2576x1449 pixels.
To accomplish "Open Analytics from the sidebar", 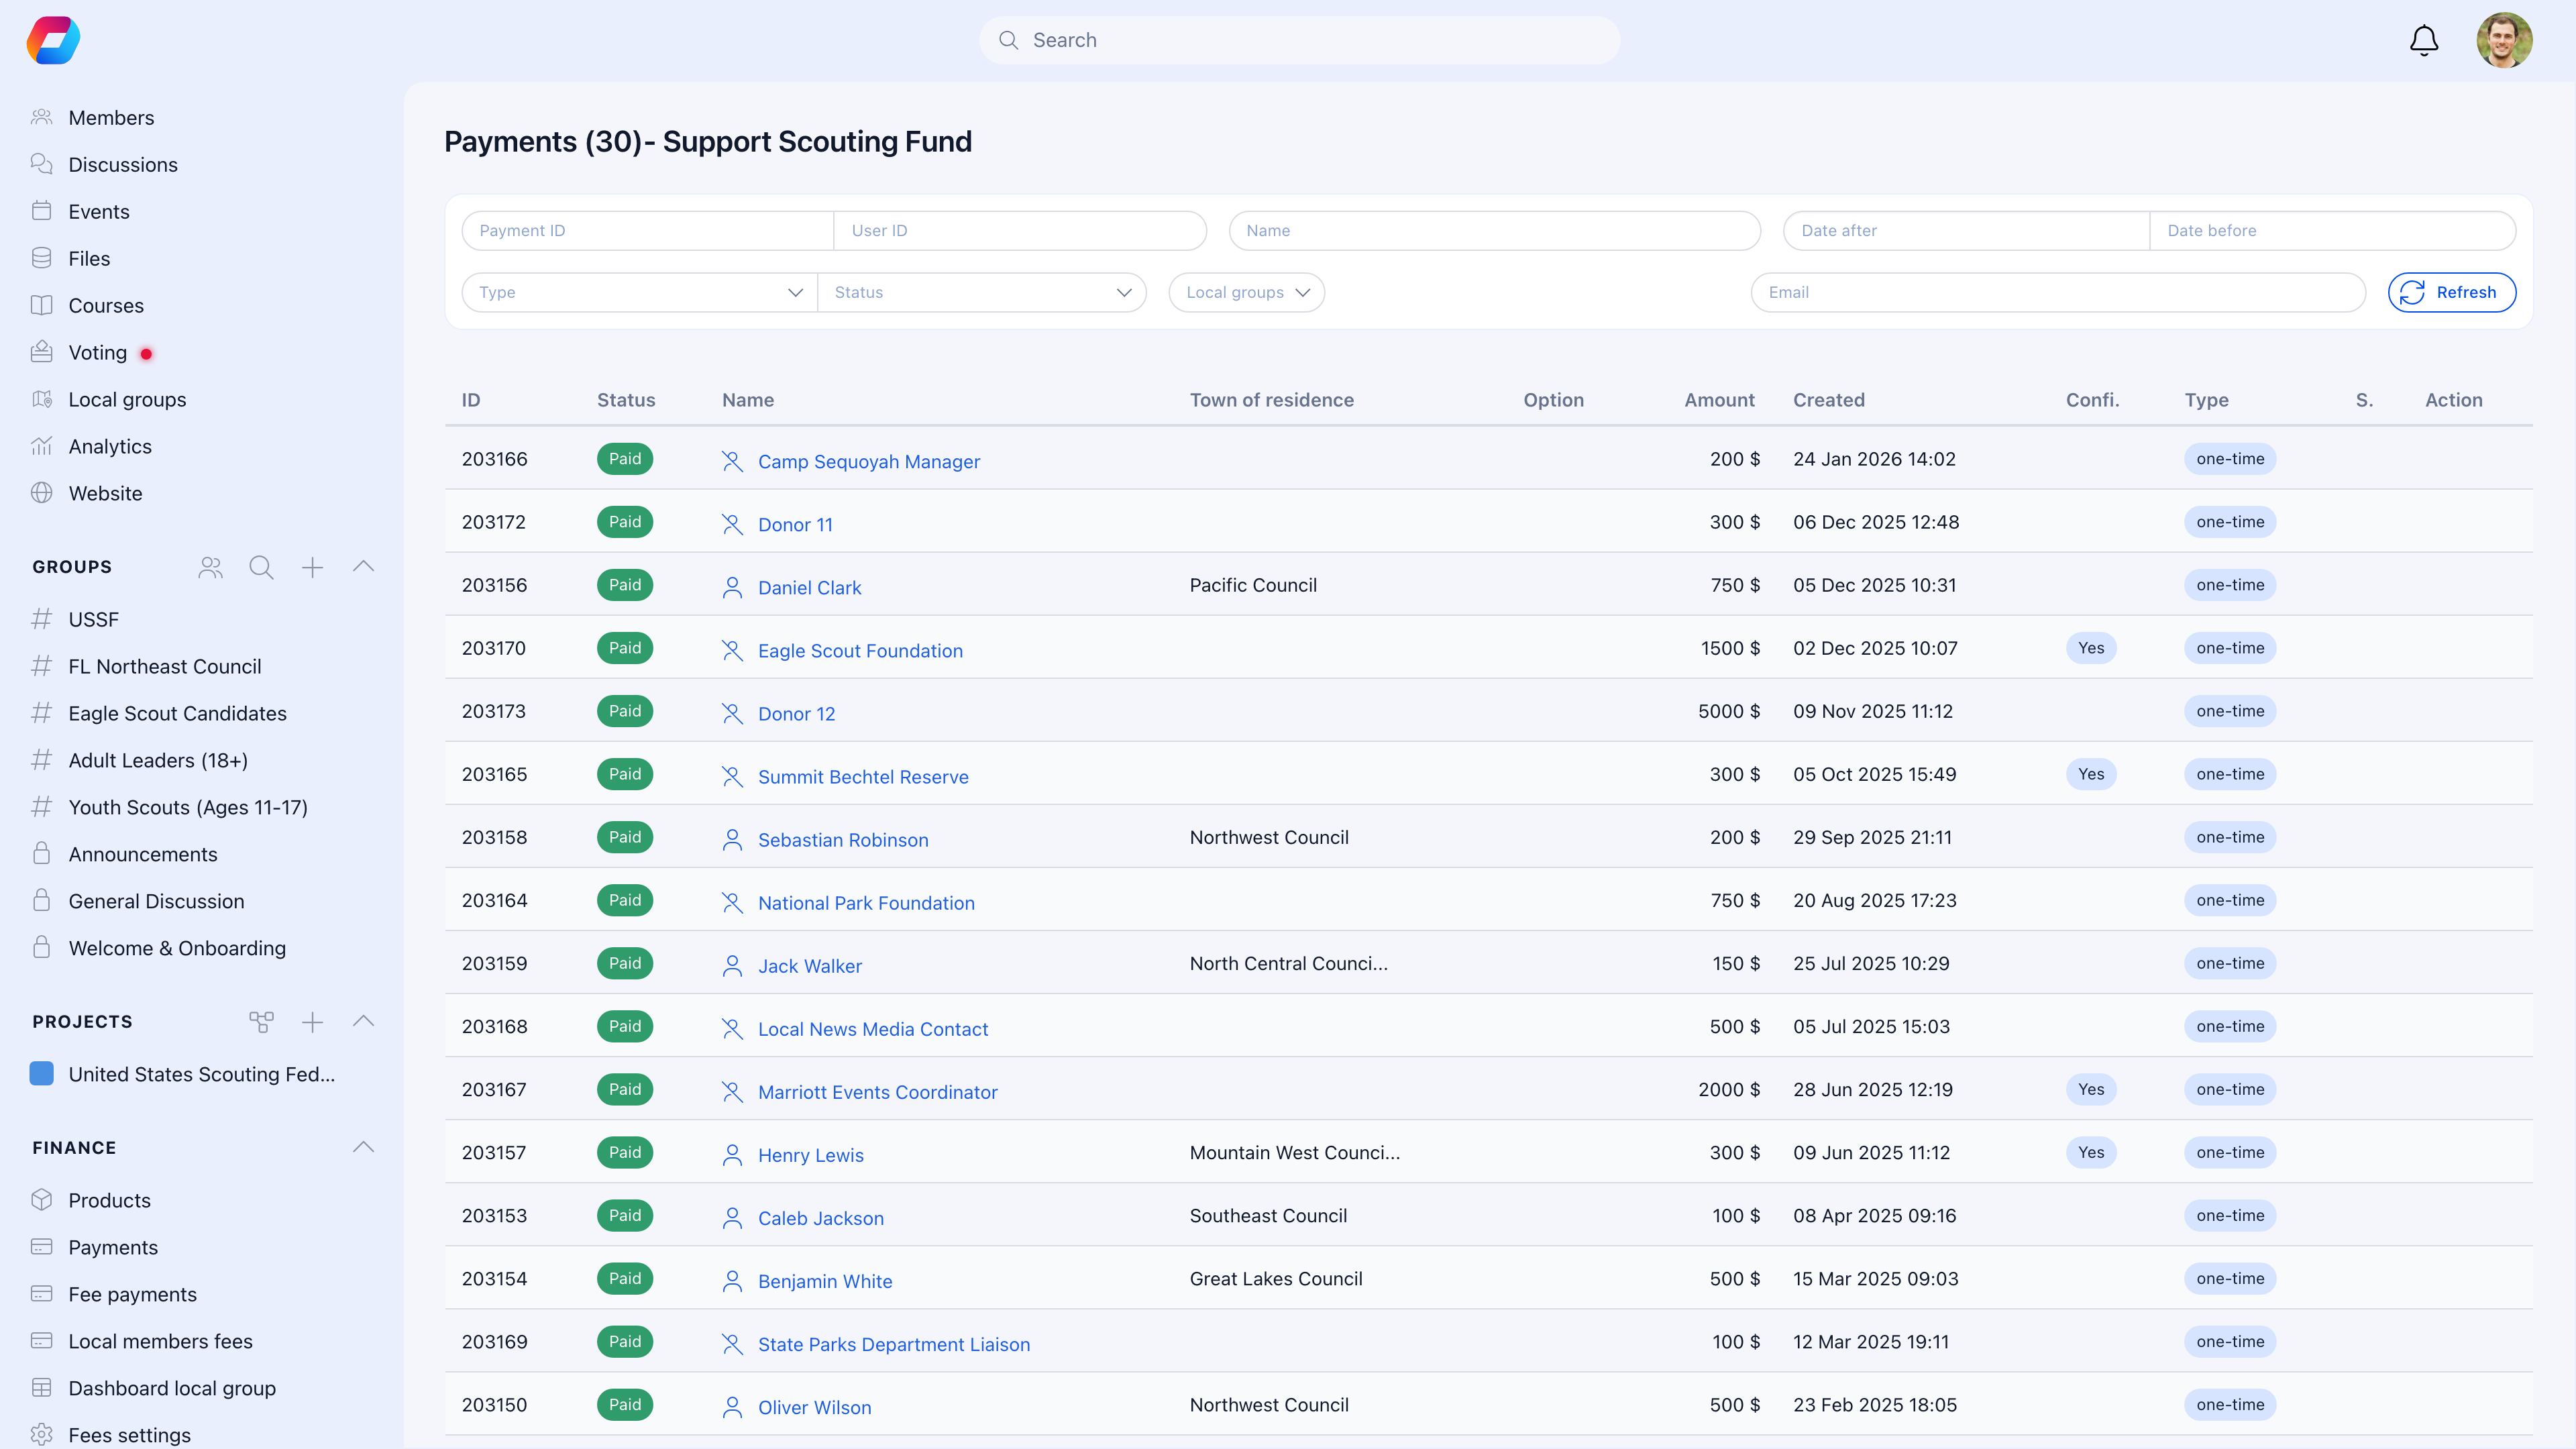I will coord(109,446).
